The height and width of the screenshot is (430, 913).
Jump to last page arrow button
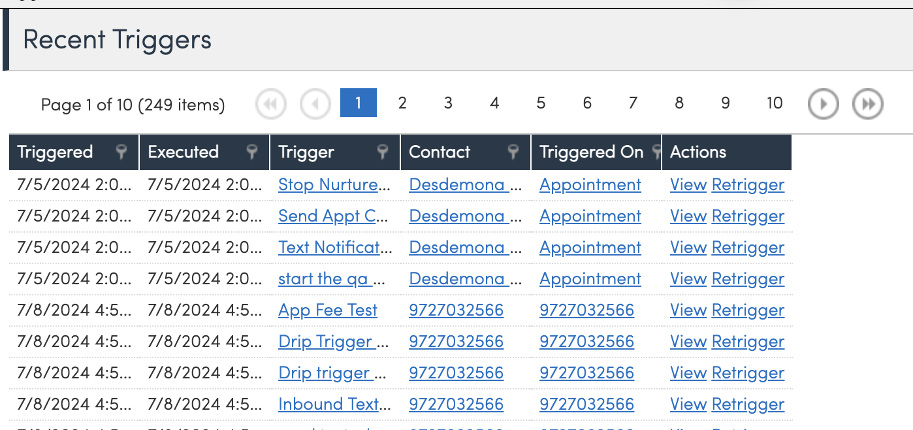(x=867, y=103)
